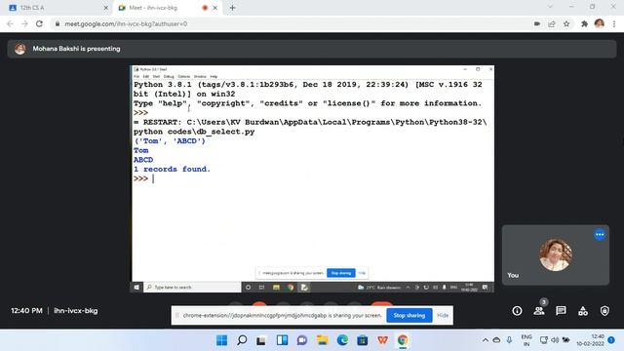The height and width of the screenshot is (351, 624).
Task: Click the meeting code ihn-ivcx-bkg text
Action: point(76,311)
